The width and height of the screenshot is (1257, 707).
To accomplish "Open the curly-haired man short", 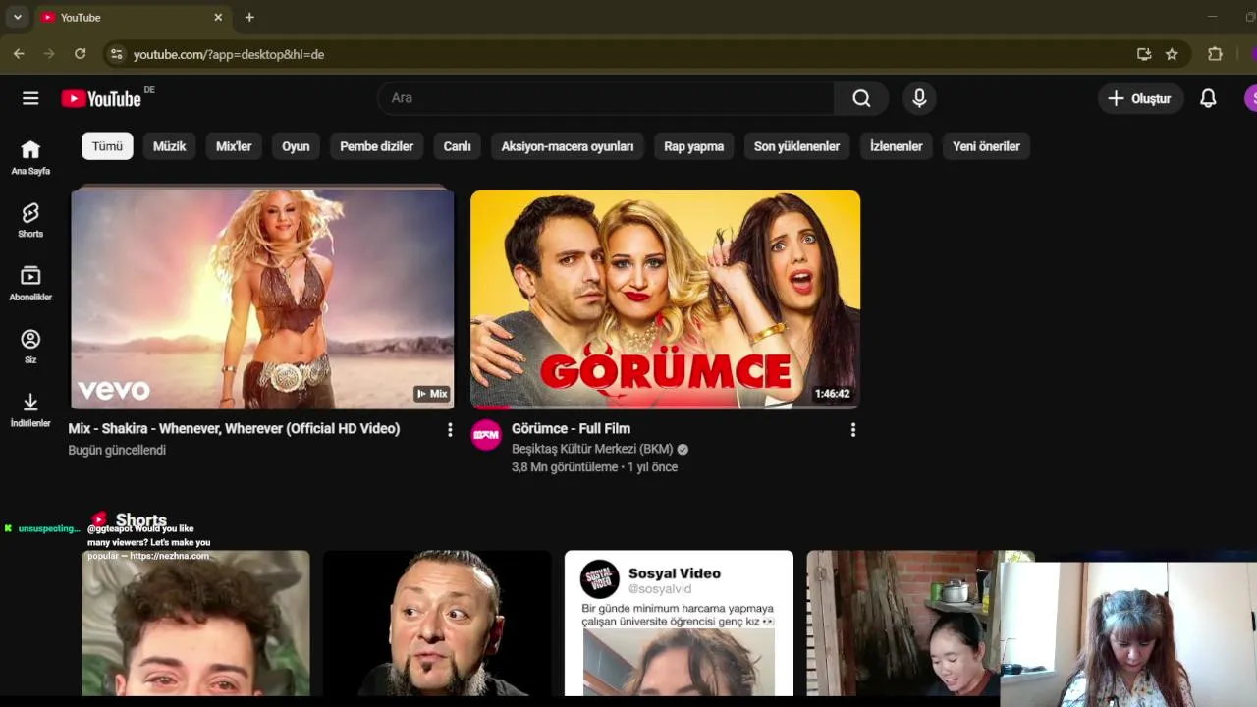I will pyautogui.click(x=195, y=623).
